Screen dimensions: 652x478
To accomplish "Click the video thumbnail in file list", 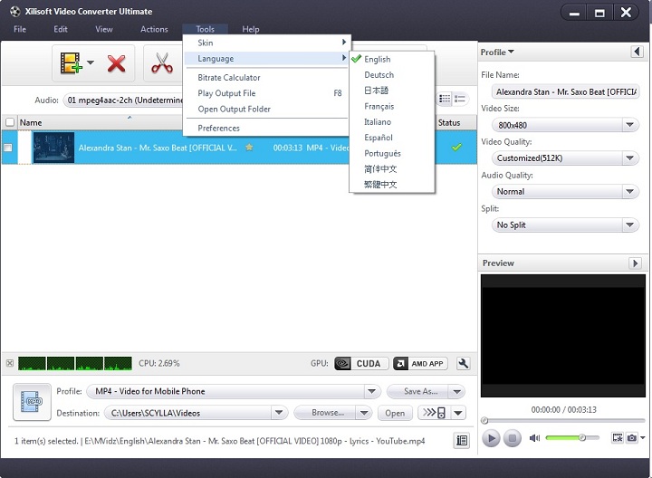I will click(x=53, y=148).
